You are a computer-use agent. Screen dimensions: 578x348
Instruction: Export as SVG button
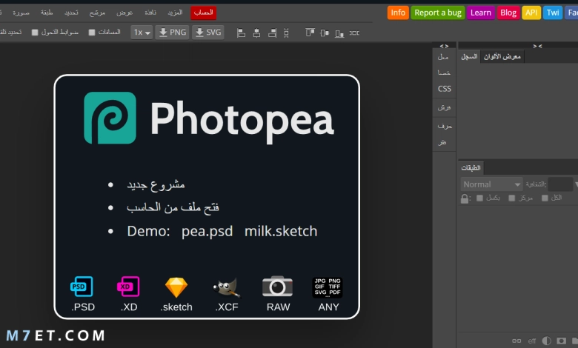point(208,33)
